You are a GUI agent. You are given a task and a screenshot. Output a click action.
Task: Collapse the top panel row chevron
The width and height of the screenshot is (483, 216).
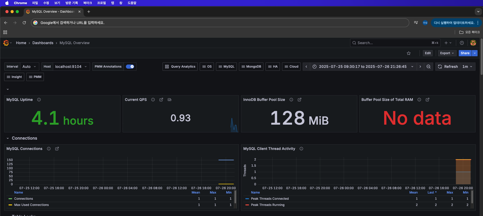pyautogui.click(x=8, y=89)
